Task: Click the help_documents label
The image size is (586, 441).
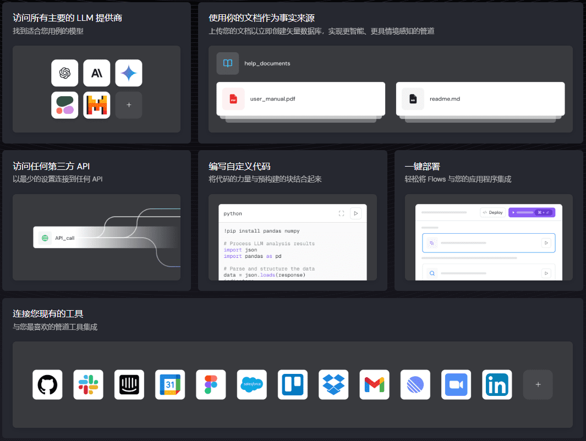Action: (x=267, y=63)
